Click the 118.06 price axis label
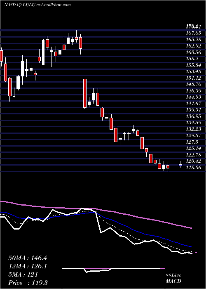Image resolution: width=206 pixels, height=289 pixels. (x=194, y=167)
